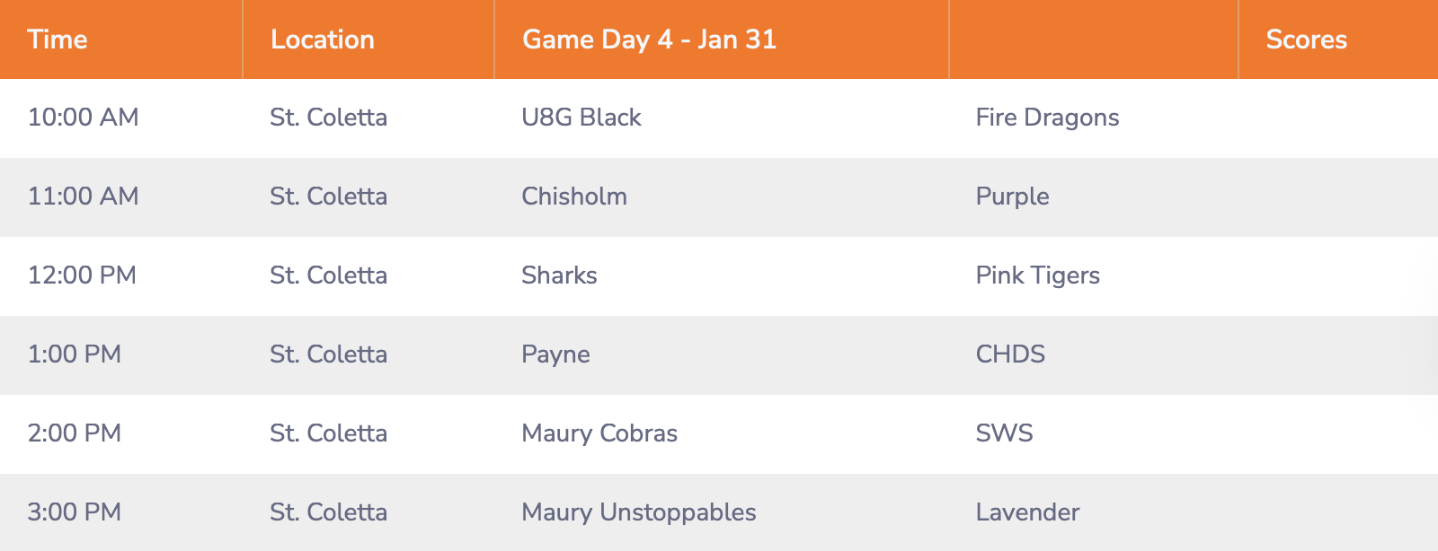Click the Time column header
The height and width of the screenshot is (551, 1438).
pos(58,39)
